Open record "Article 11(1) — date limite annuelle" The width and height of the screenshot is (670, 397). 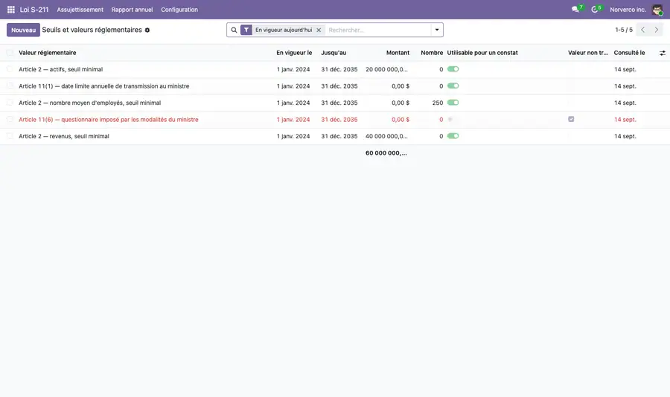coord(103,85)
